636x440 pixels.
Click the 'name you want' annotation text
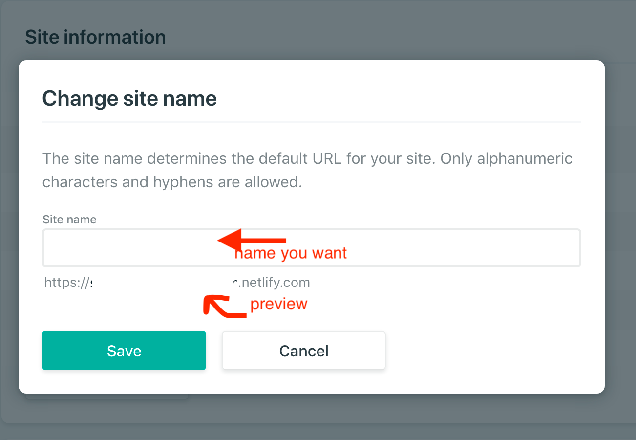click(291, 253)
